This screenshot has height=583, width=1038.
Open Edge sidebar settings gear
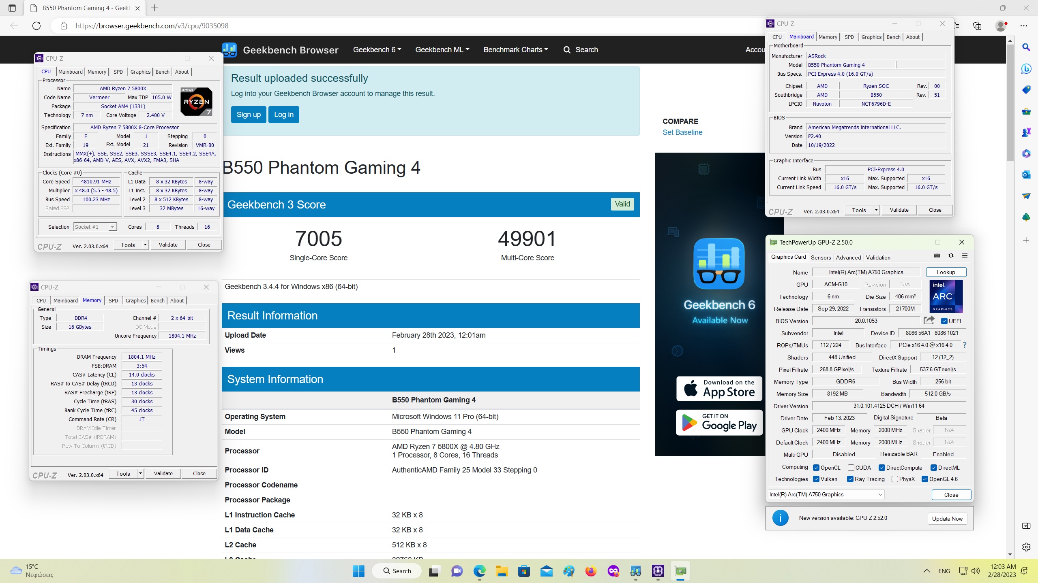(1026, 547)
